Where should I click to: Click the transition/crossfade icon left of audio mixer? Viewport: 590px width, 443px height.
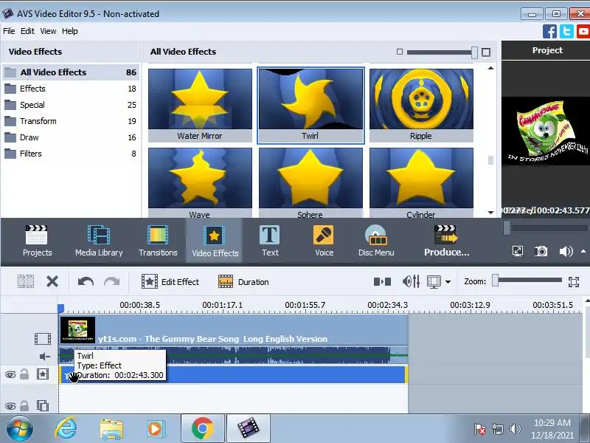(382, 282)
